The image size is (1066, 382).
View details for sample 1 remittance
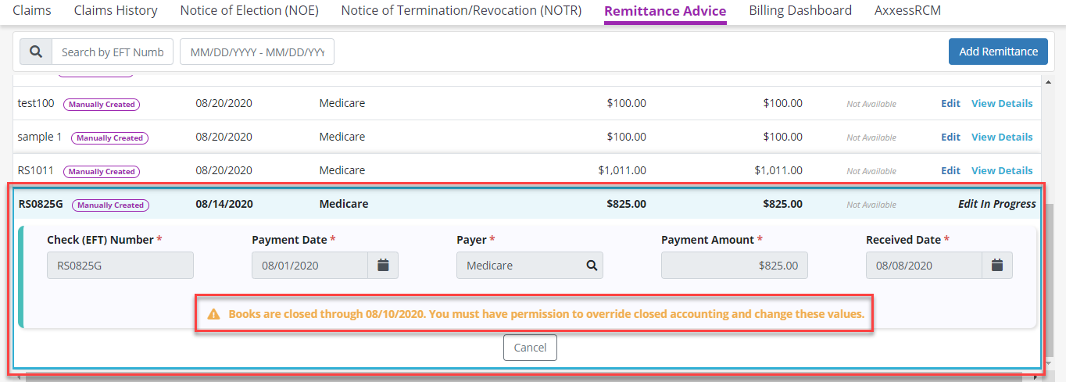1001,137
